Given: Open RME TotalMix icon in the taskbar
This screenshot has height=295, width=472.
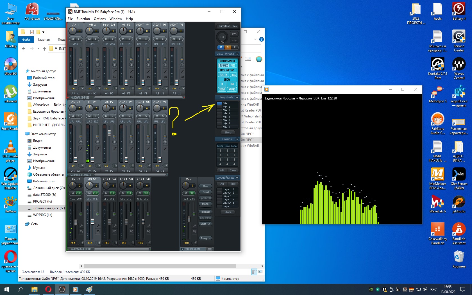Looking at the screenshot, I should [x=62, y=289].
